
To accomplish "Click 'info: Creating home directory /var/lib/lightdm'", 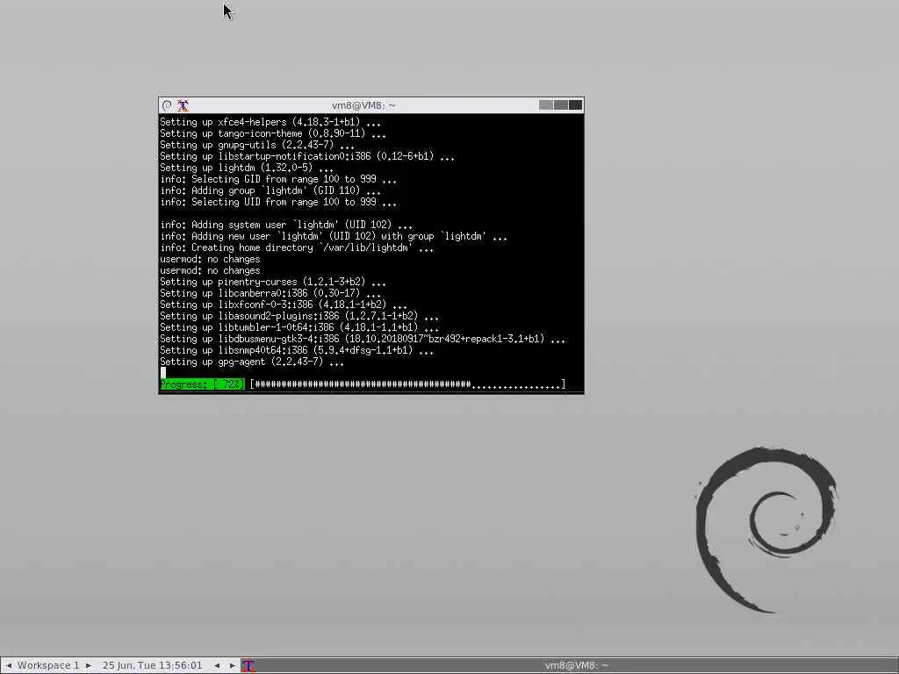I will [297, 247].
